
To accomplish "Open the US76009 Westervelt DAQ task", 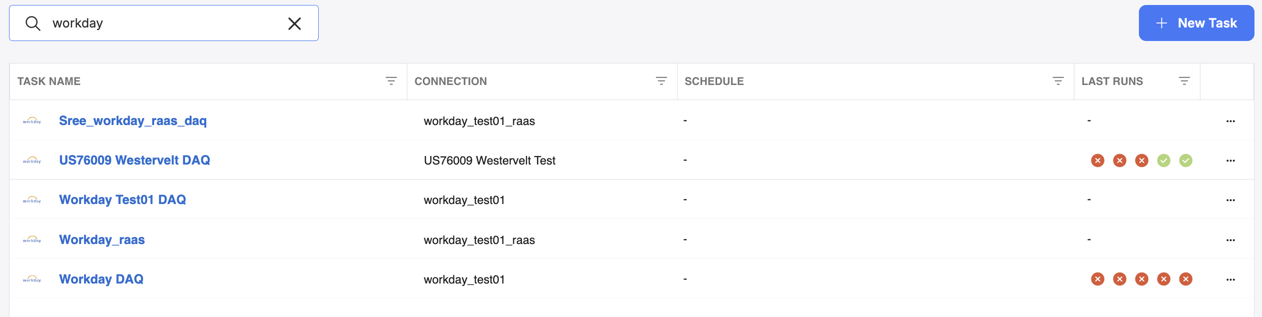I will 135,160.
